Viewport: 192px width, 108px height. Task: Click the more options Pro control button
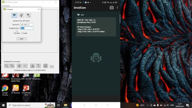click(x=52, y=67)
